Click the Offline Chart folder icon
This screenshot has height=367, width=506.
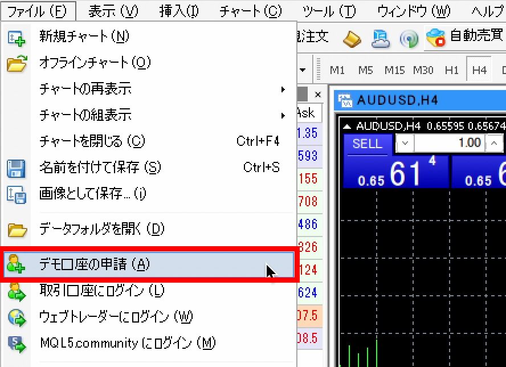click(17, 63)
